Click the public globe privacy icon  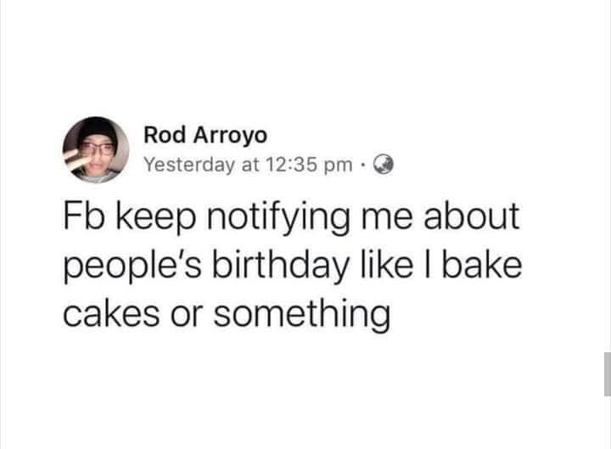click(x=384, y=165)
